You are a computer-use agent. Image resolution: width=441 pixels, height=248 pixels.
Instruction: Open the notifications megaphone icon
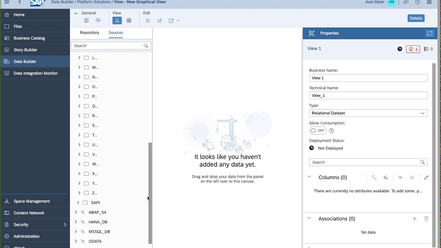coord(406,2)
